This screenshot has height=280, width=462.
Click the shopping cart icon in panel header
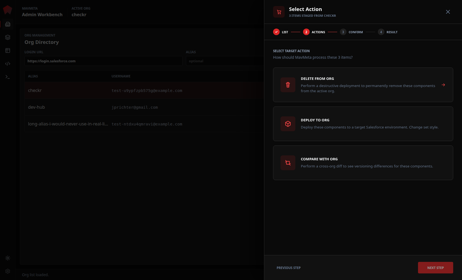click(x=279, y=12)
